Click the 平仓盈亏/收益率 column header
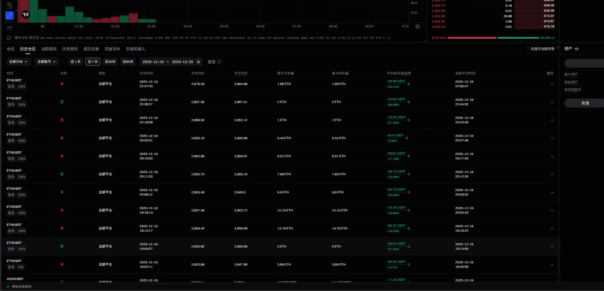The image size is (604, 291). 399,73
